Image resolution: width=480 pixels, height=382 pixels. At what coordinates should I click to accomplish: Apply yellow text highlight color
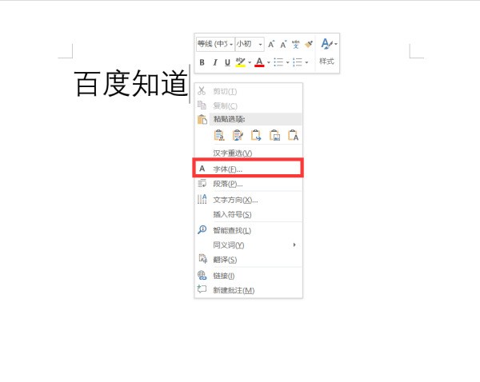coord(241,62)
